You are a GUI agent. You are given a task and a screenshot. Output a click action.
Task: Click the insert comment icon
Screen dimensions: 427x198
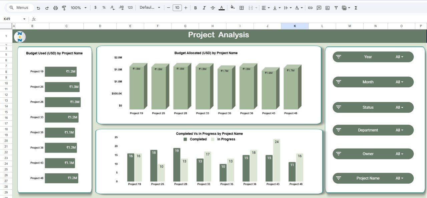(x=319, y=7)
